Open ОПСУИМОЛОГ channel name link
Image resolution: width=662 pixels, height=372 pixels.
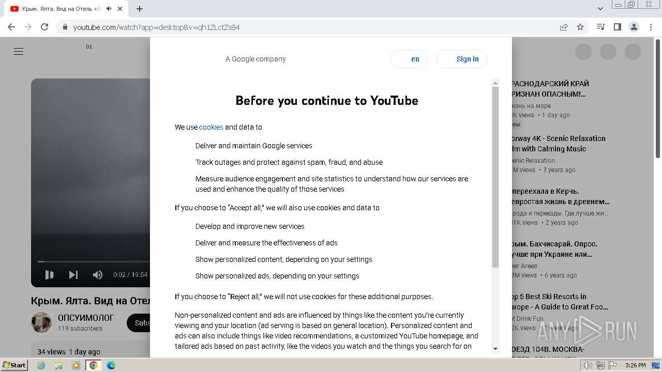tap(86, 318)
